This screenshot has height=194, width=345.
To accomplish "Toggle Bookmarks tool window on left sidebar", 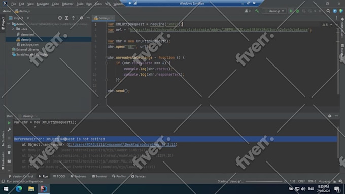I will [x=3, y=161].
